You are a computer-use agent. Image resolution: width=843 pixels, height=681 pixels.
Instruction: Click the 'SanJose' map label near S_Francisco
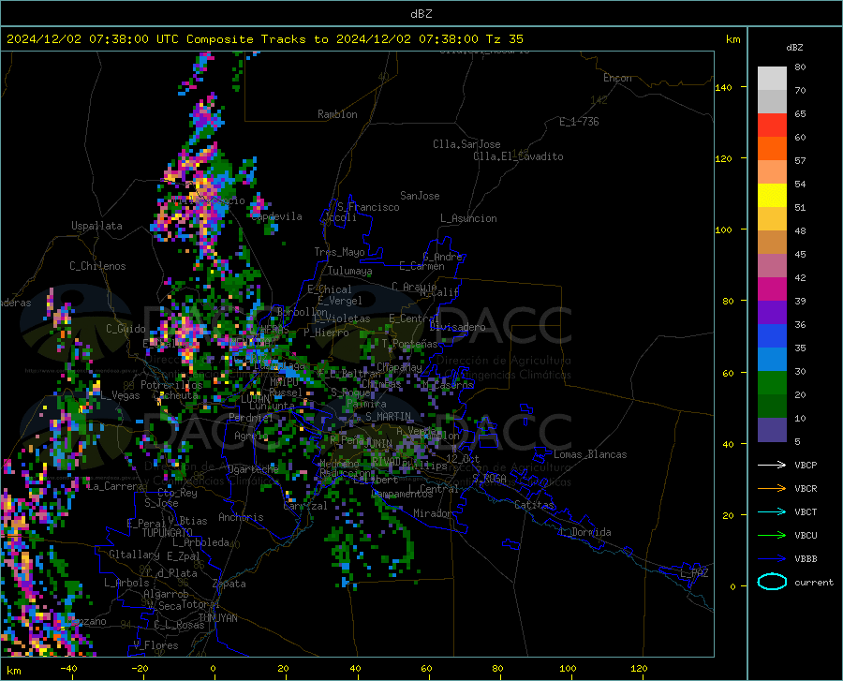tap(420, 196)
